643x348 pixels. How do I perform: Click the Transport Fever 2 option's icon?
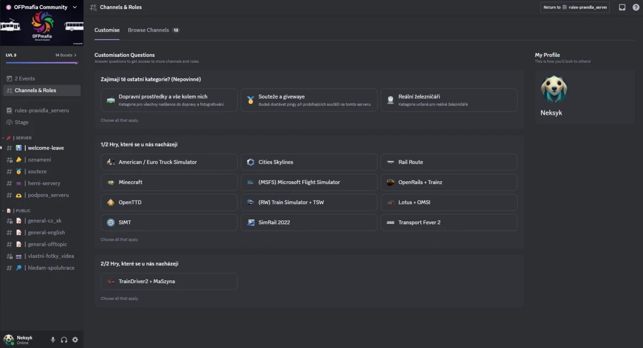coord(391,223)
